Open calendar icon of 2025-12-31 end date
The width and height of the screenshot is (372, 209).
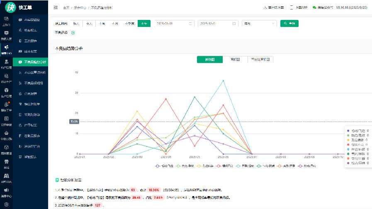[234, 24]
